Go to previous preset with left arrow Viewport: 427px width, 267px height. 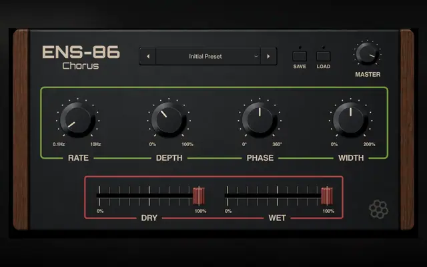point(147,56)
